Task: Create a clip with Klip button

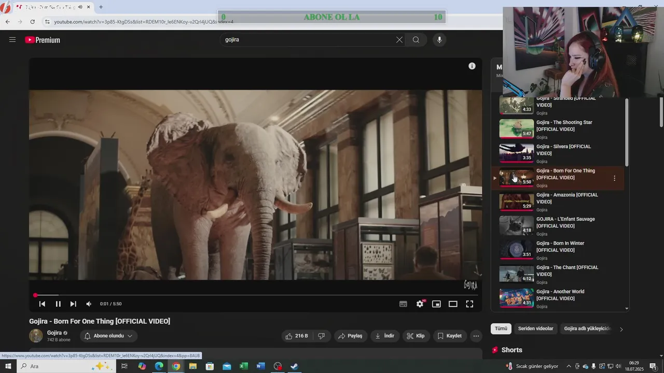Action: point(416,336)
